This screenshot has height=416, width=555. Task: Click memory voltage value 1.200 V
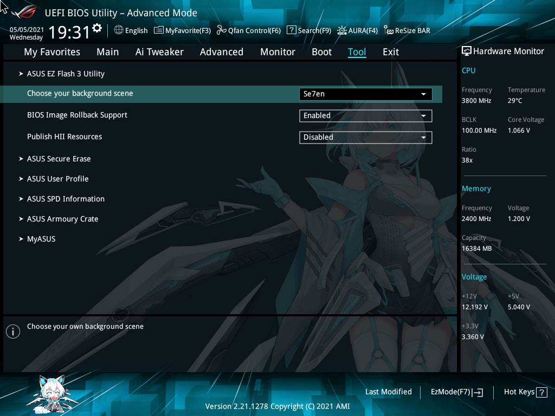519,219
